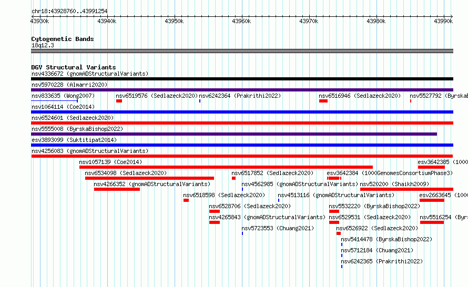This screenshot has width=468, height=287.
Task: Click the 43990k ruler label
Action: [x=443, y=21]
